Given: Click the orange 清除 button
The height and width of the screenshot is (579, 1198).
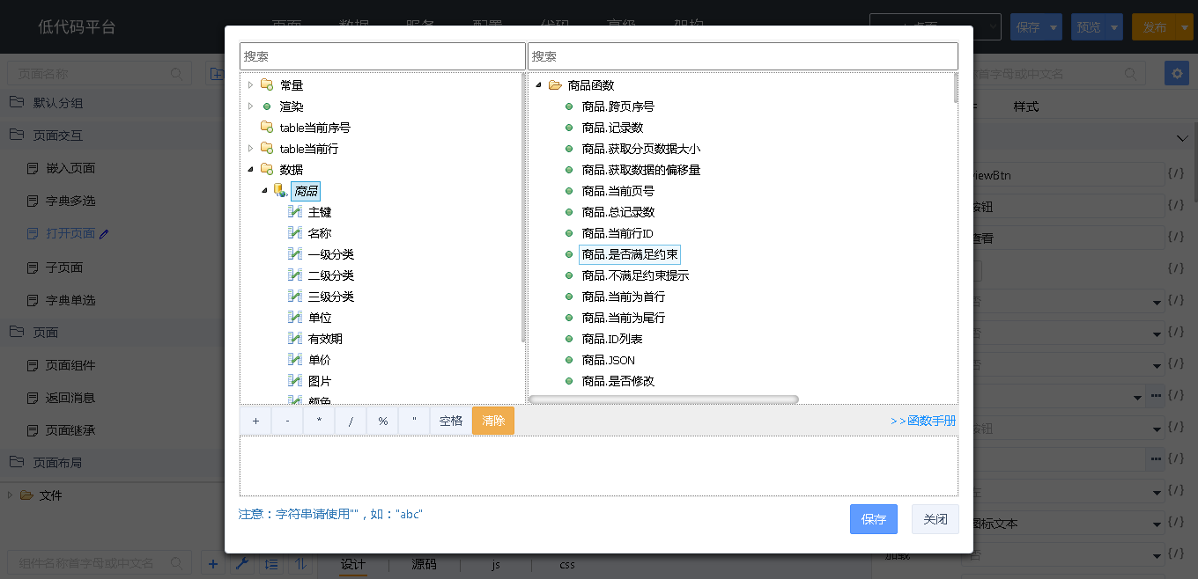Looking at the screenshot, I should click(x=493, y=421).
